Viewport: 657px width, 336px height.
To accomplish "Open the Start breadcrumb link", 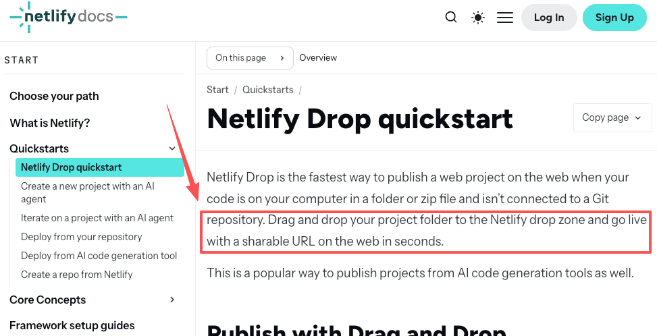I will point(217,90).
